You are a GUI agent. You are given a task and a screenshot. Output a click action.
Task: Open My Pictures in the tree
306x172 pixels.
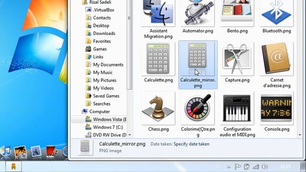coord(101,80)
